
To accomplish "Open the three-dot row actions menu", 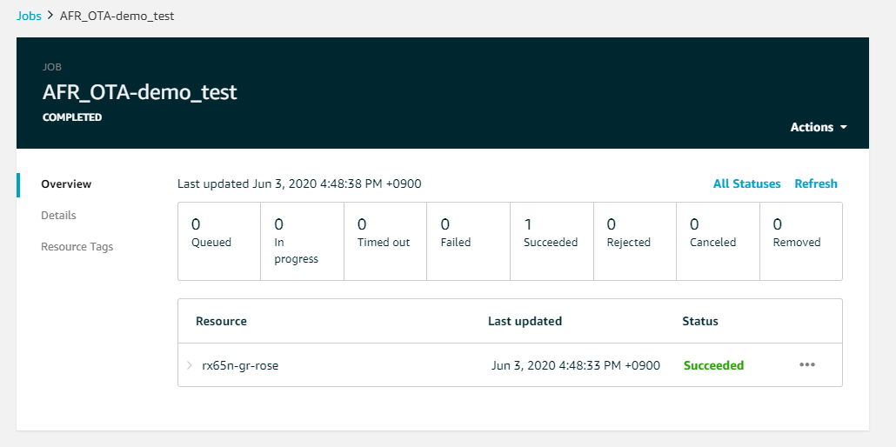I will pyautogui.click(x=806, y=365).
